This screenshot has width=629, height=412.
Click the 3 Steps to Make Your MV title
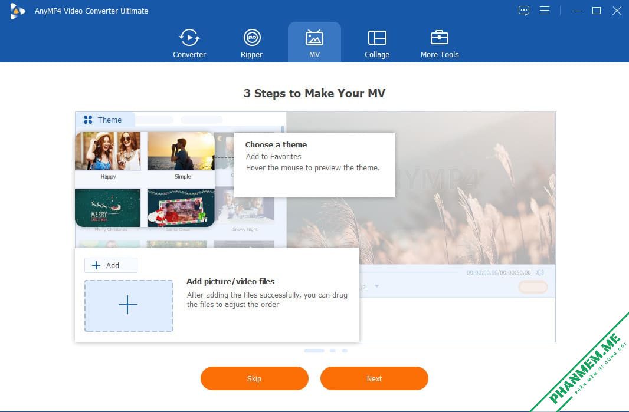pyautogui.click(x=314, y=93)
